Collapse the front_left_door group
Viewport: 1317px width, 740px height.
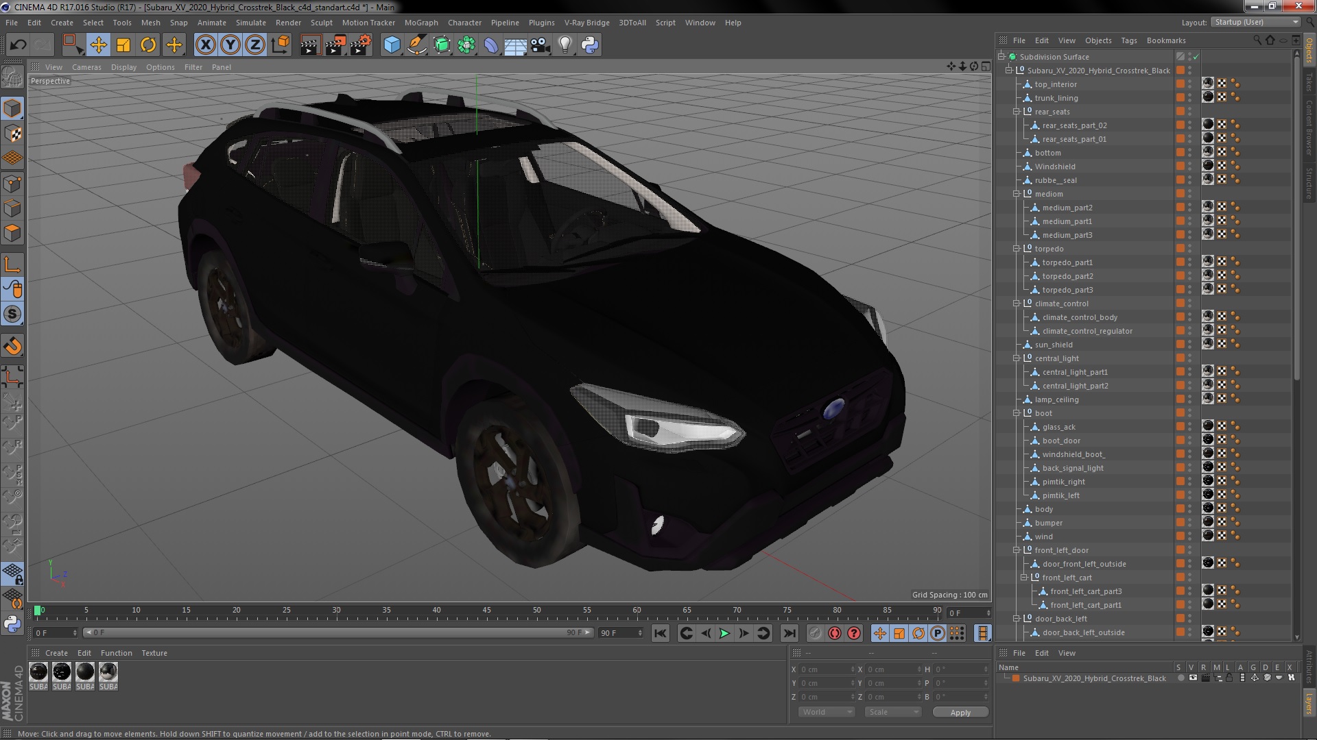1017,550
